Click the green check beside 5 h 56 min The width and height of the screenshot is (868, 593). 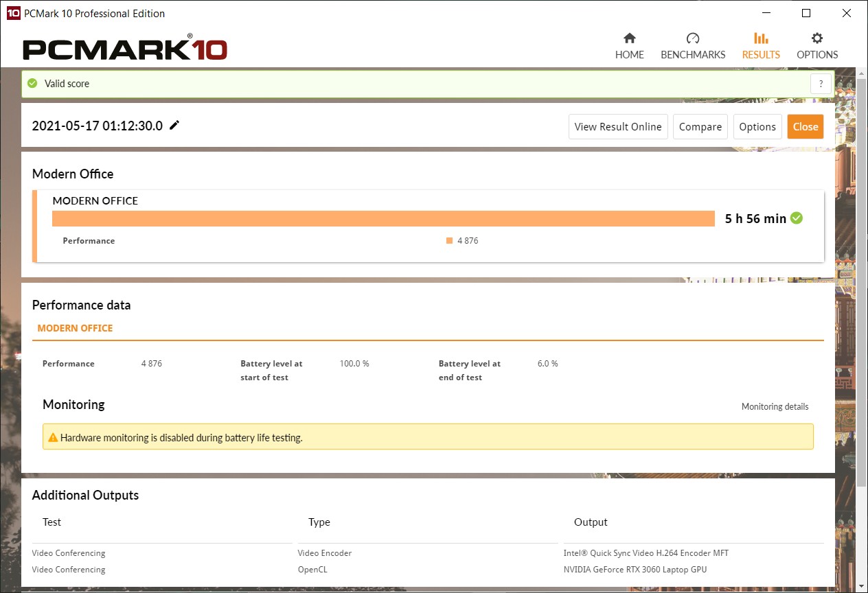[x=797, y=218]
